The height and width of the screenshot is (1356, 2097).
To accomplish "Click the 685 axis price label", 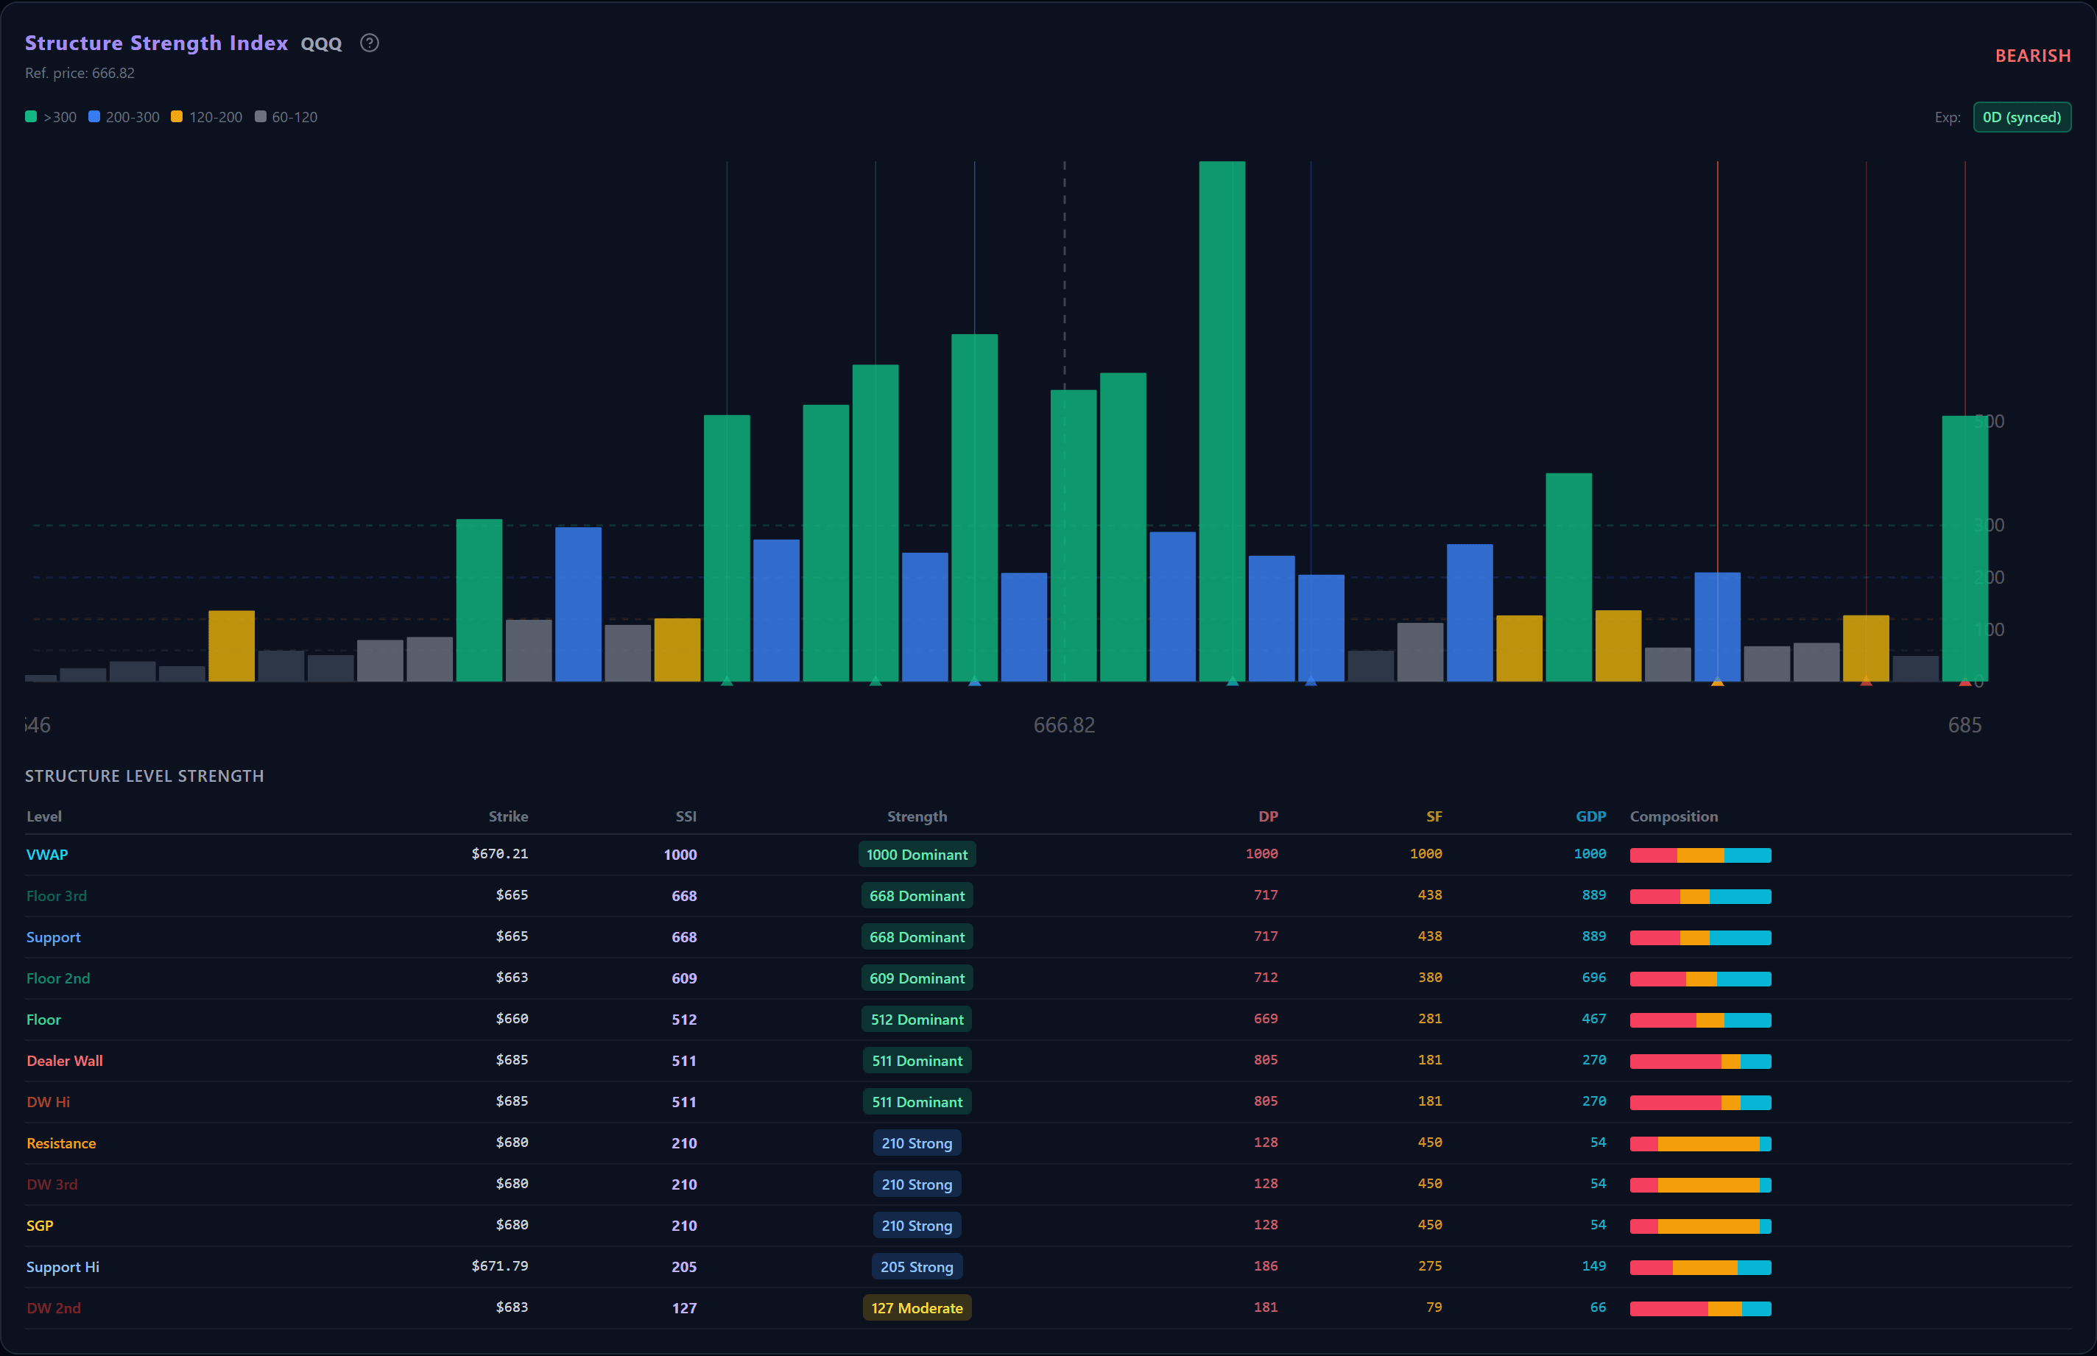I will (1964, 724).
